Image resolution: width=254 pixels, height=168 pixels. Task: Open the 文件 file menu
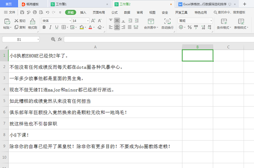[x=10, y=12]
